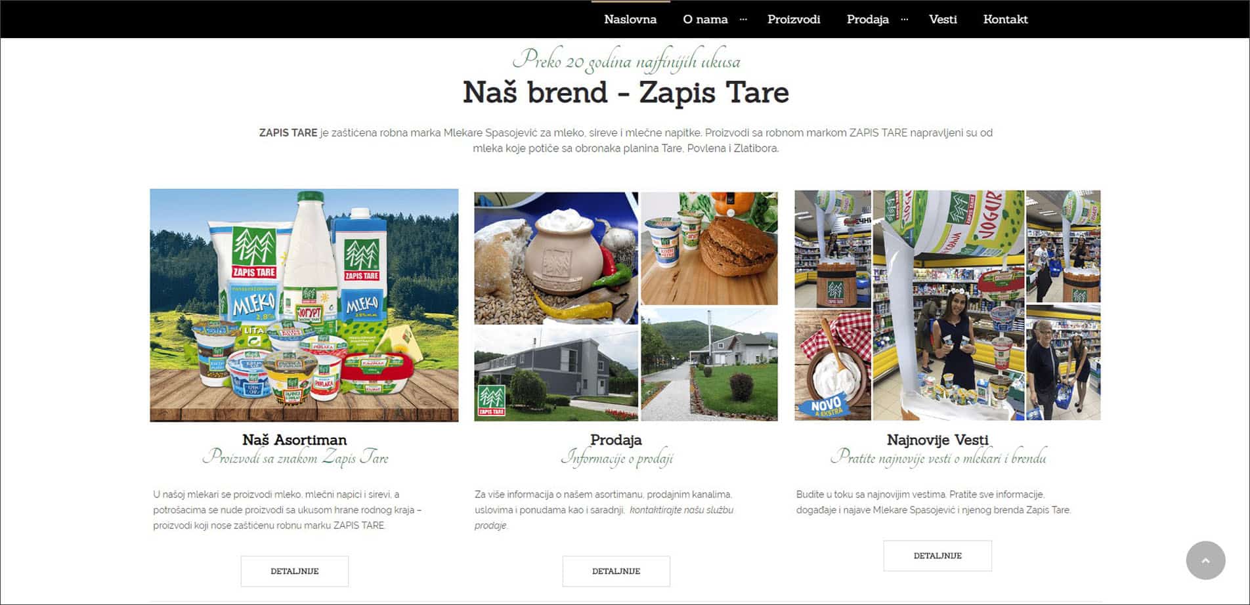Screen dimensions: 1250x605
Task: Expand the Prodaja submenu dots
Action: pyautogui.click(x=905, y=20)
